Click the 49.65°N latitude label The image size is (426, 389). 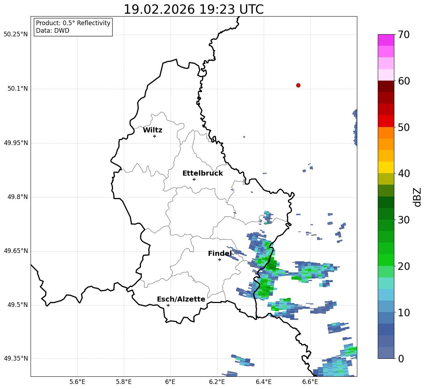[15, 250]
